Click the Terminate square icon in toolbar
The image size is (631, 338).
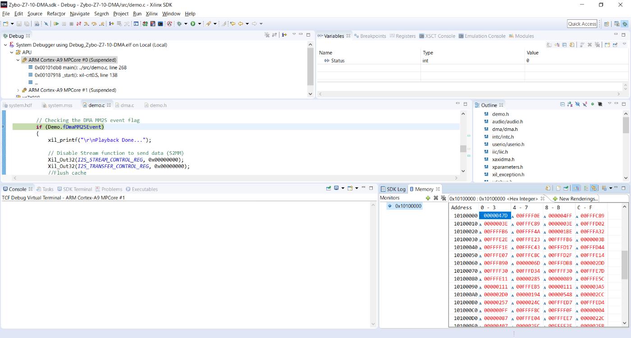72,23
